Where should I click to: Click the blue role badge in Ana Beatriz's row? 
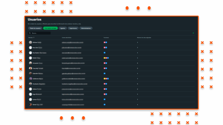(105, 53)
